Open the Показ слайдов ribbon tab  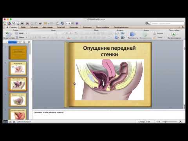[x=103, y=27]
